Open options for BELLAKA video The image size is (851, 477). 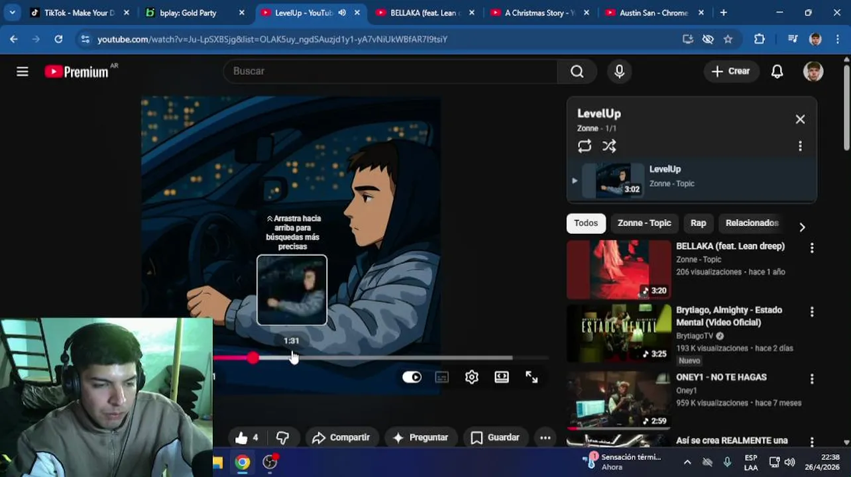click(x=812, y=248)
